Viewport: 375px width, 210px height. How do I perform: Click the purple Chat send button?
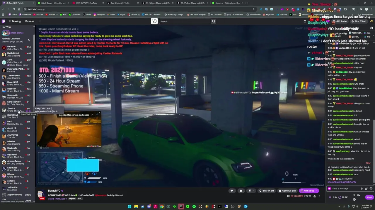[x=369, y=197]
